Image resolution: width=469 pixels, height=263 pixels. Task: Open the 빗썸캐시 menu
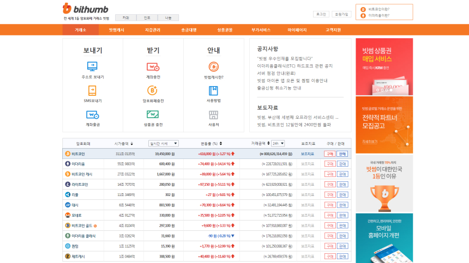[117, 30]
